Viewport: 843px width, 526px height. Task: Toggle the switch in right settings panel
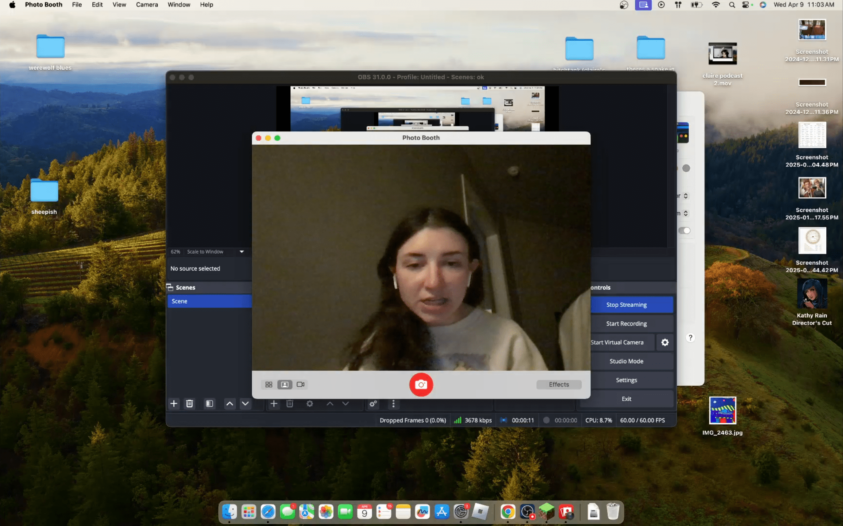(x=684, y=231)
